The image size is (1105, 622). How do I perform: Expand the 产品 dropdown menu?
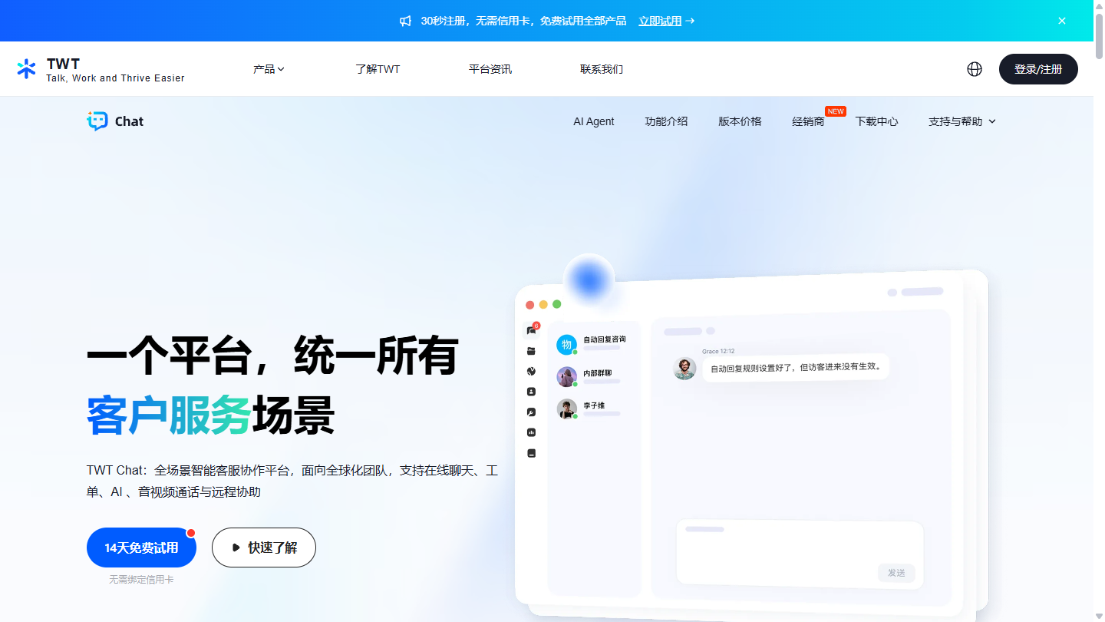(269, 69)
